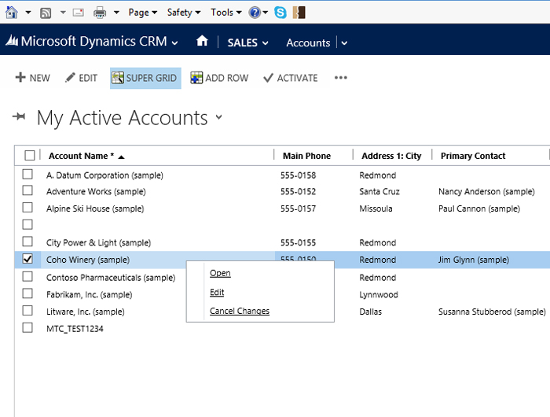
Task: Click the Super Grid toolbar button
Action: pos(145,78)
